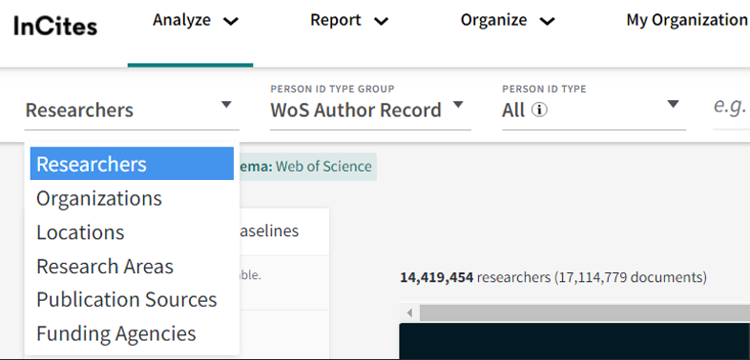Click the table scrollbar left arrow
The image size is (750, 360).
click(409, 313)
